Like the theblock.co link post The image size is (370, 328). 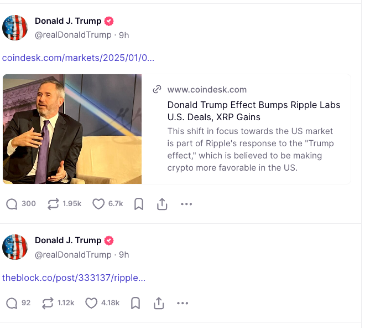click(91, 303)
